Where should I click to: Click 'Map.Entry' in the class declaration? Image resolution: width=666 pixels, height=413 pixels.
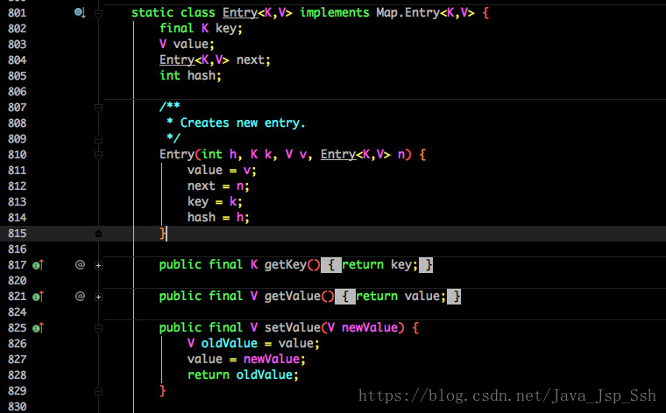407,13
